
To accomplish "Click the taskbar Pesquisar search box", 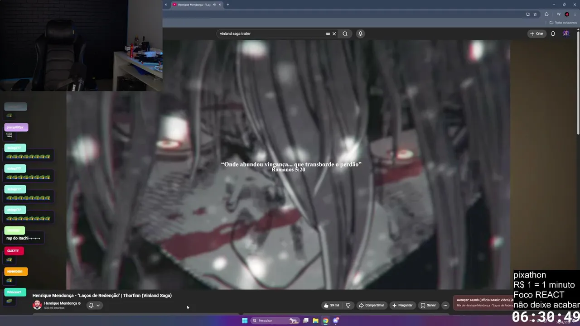I will [x=275, y=321].
